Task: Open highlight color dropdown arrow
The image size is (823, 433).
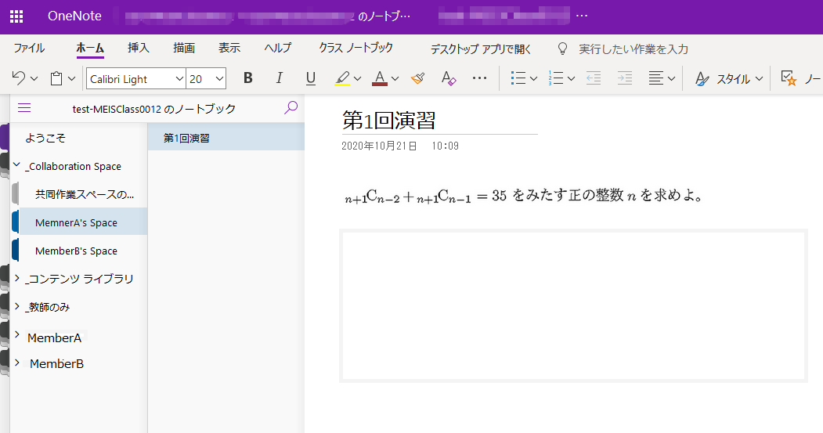Action: pyautogui.click(x=357, y=79)
